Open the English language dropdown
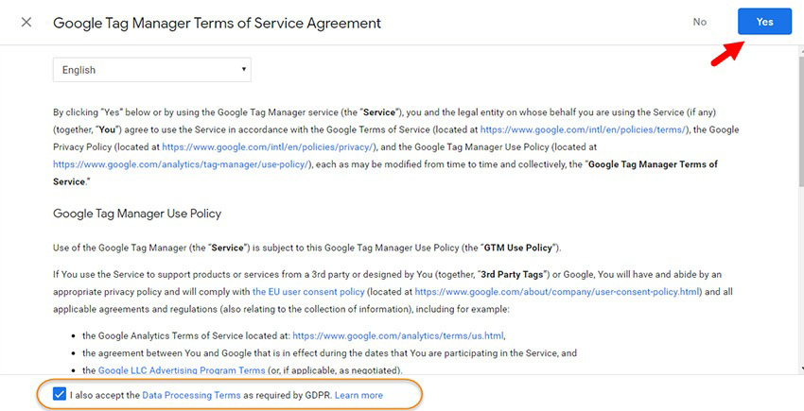 tap(151, 70)
